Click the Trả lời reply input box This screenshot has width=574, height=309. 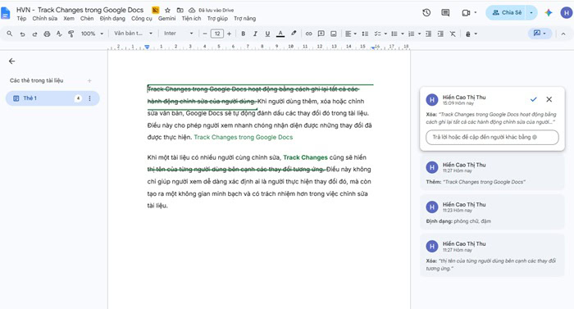pyautogui.click(x=492, y=138)
